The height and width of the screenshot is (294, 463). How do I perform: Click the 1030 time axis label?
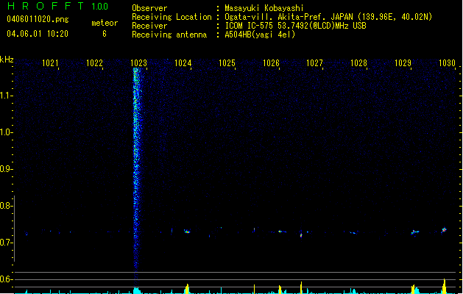click(x=447, y=63)
